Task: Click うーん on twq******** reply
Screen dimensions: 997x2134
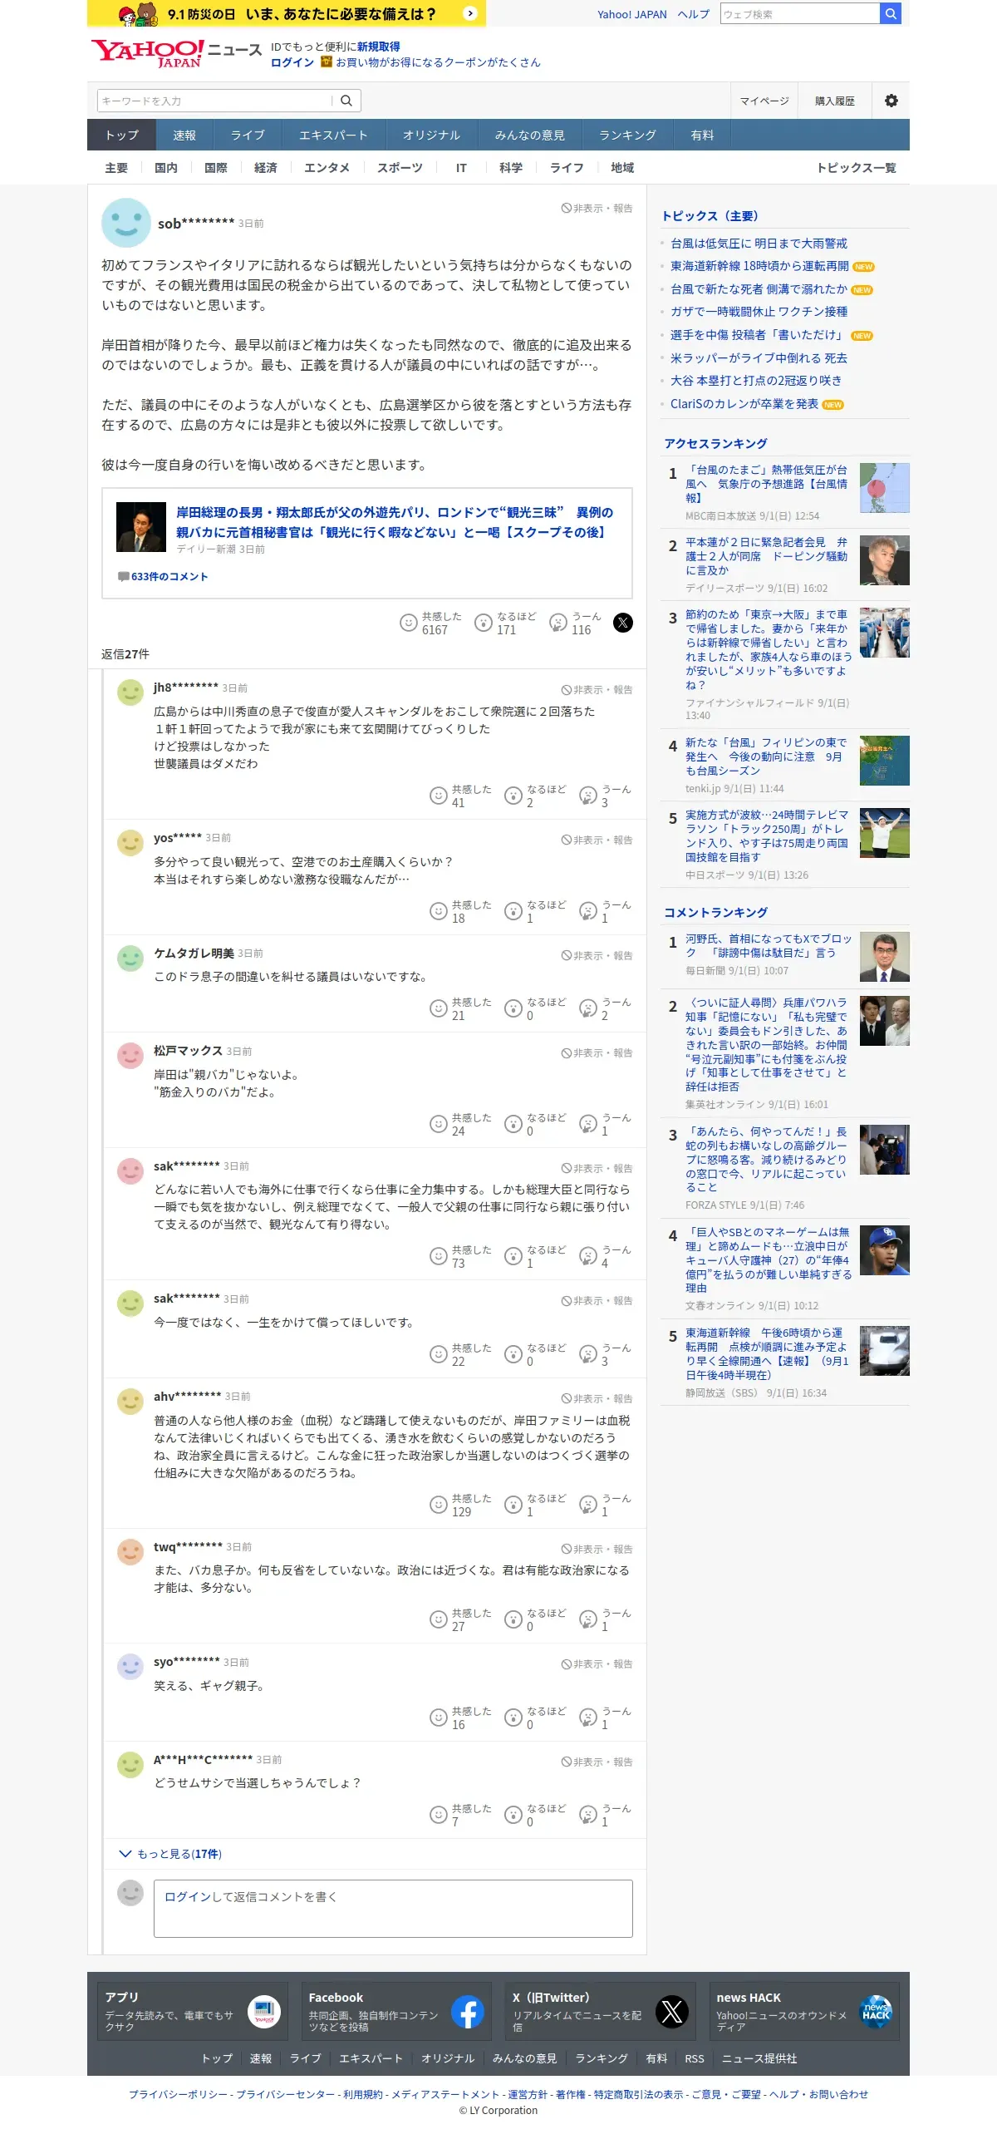Action: tap(605, 1619)
